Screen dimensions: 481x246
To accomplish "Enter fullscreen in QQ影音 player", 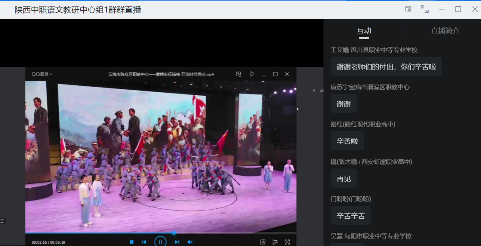I will tap(287, 242).
